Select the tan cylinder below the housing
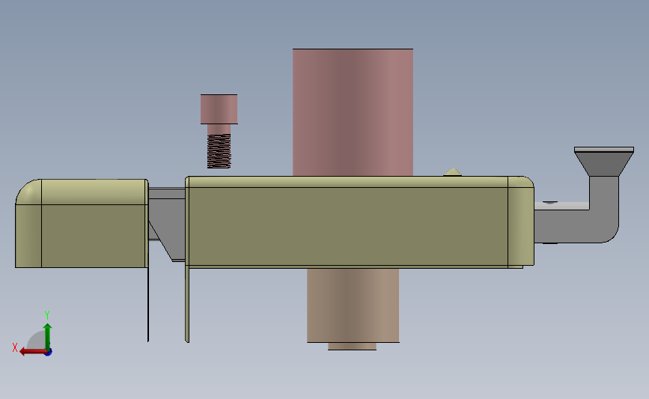The image size is (649, 399). [x=353, y=306]
